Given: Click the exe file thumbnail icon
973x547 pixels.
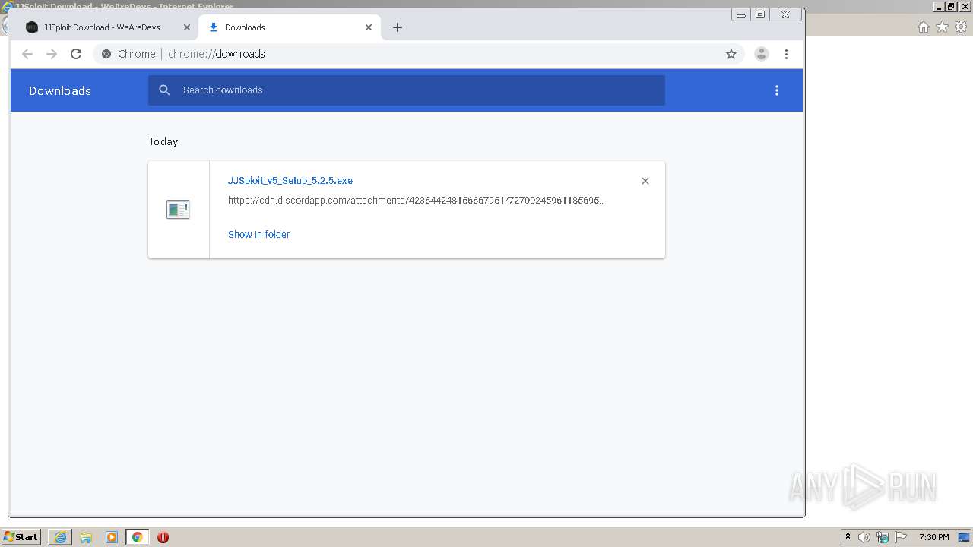Looking at the screenshot, I should [178, 210].
